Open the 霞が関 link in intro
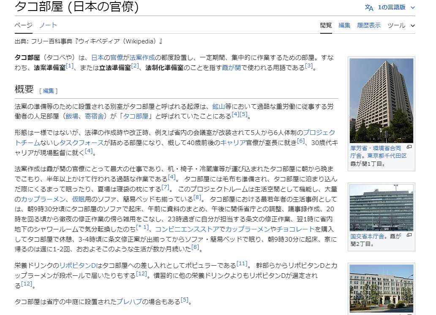This screenshot has width=436, height=315. 232,68
